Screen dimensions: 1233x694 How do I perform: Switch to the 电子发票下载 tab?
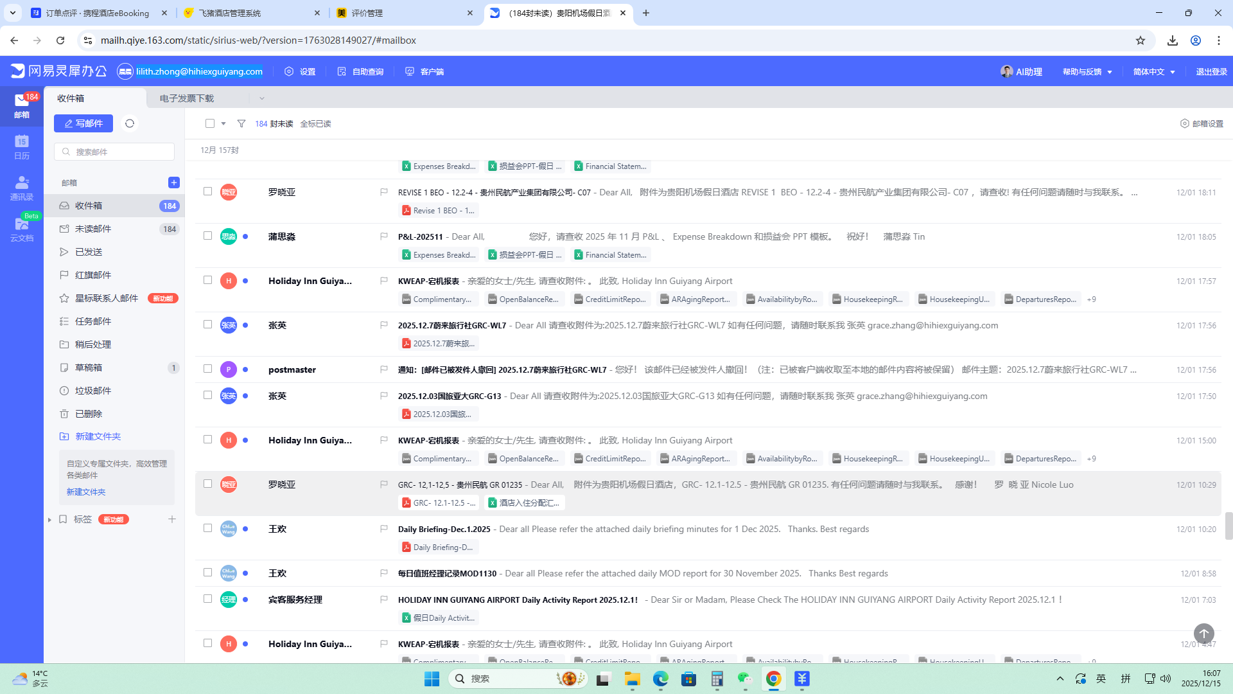(187, 98)
